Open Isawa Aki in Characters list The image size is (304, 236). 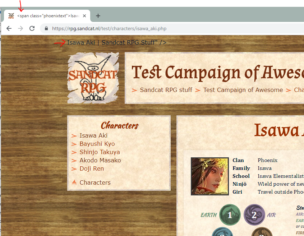93,135
